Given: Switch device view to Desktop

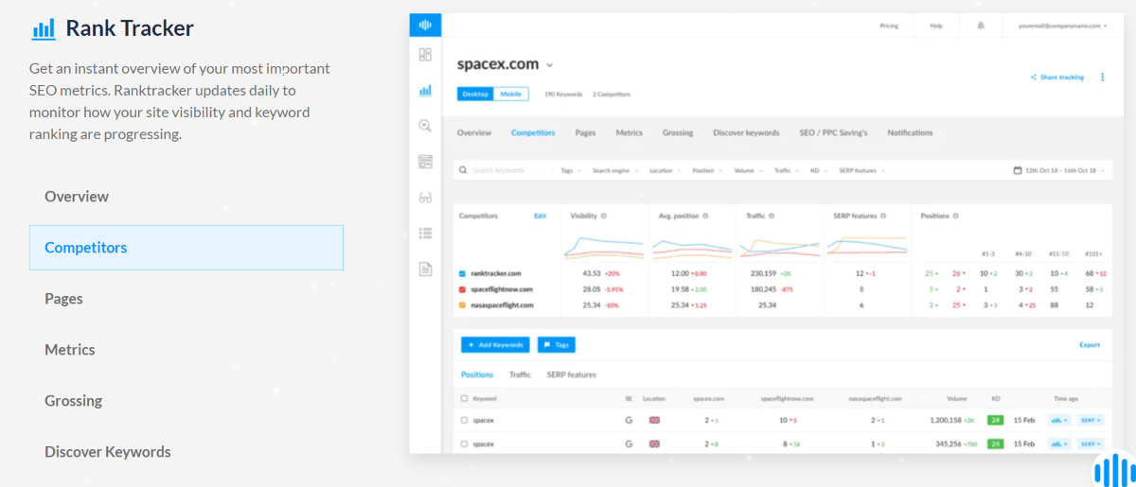Looking at the screenshot, I should point(475,94).
